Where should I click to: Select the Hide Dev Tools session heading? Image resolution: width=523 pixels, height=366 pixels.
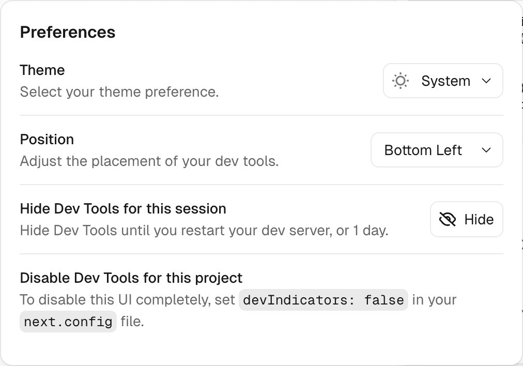click(x=123, y=208)
